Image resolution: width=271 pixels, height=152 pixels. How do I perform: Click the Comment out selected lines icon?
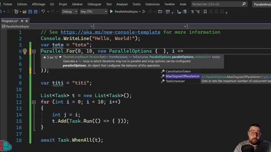click(192, 11)
